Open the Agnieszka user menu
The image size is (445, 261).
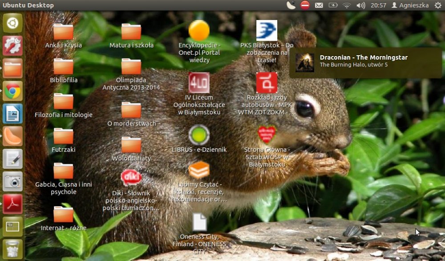click(x=410, y=5)
